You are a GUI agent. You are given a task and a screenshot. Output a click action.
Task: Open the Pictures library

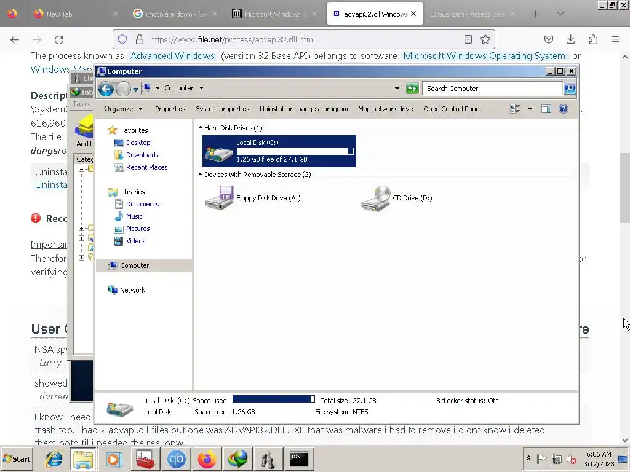(x=137, y=229)
